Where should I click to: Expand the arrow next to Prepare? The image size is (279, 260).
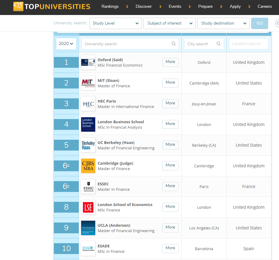click(221, 7)
